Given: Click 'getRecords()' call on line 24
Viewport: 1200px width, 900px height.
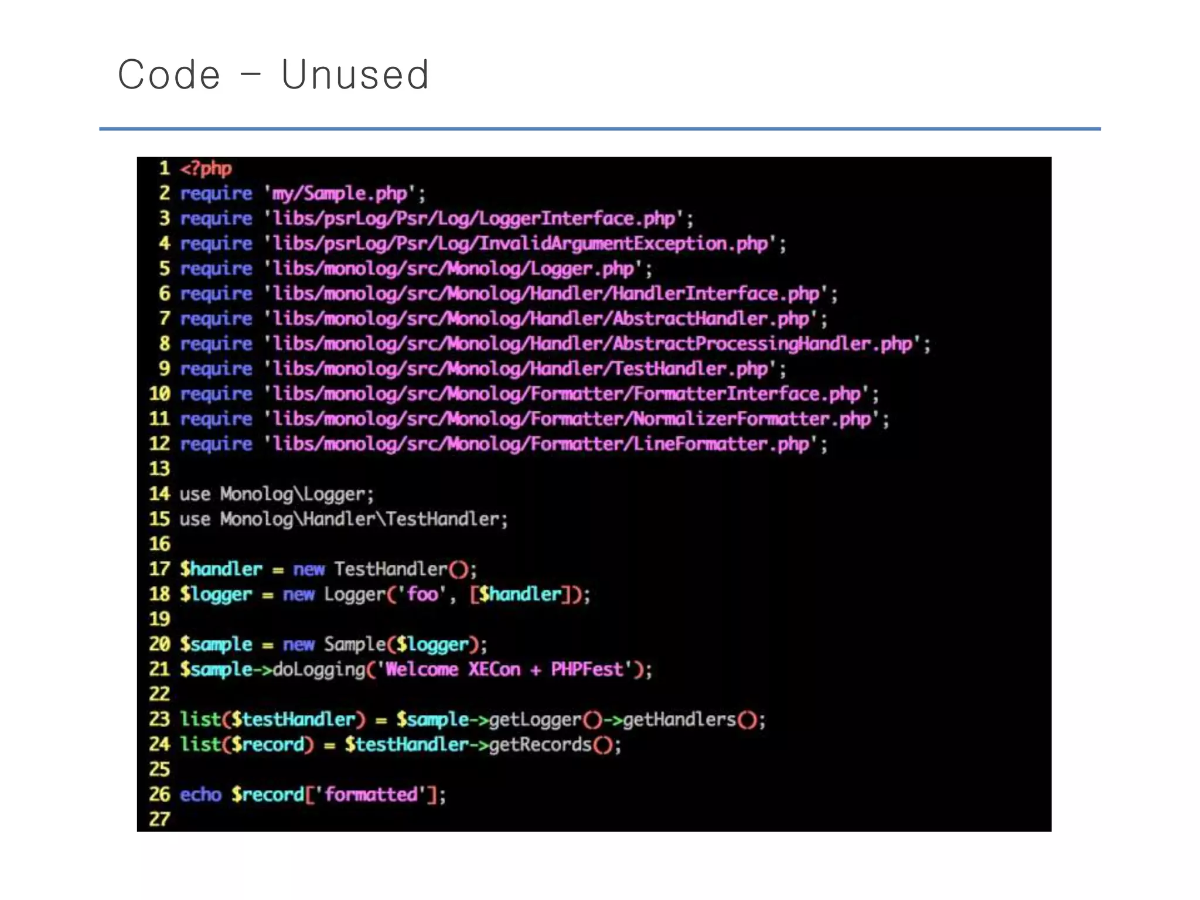Looking at the screenshot, I should click(551, 745).
